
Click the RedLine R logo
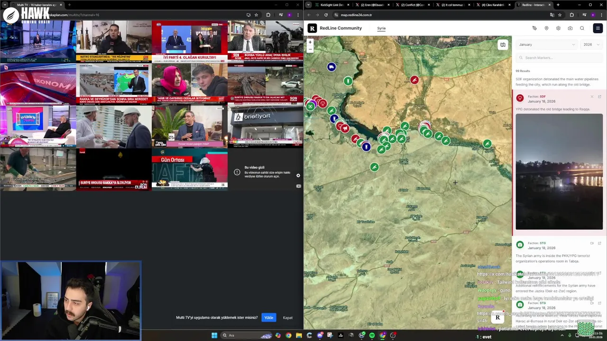[312, 28]
